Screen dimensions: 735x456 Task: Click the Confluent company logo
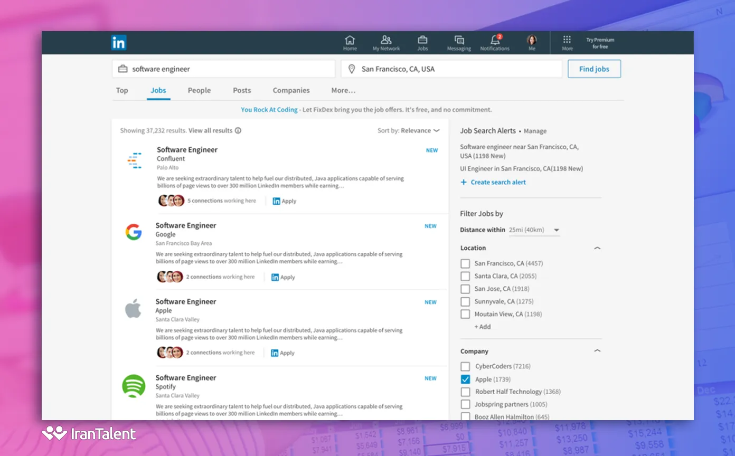click(x=135, y=160)
